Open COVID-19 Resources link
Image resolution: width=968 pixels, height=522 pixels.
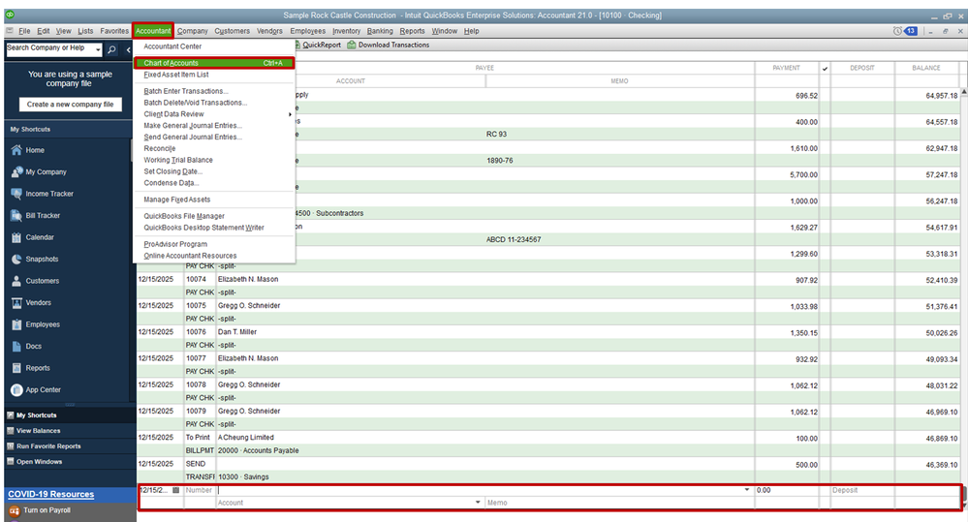tap(50, 494)
